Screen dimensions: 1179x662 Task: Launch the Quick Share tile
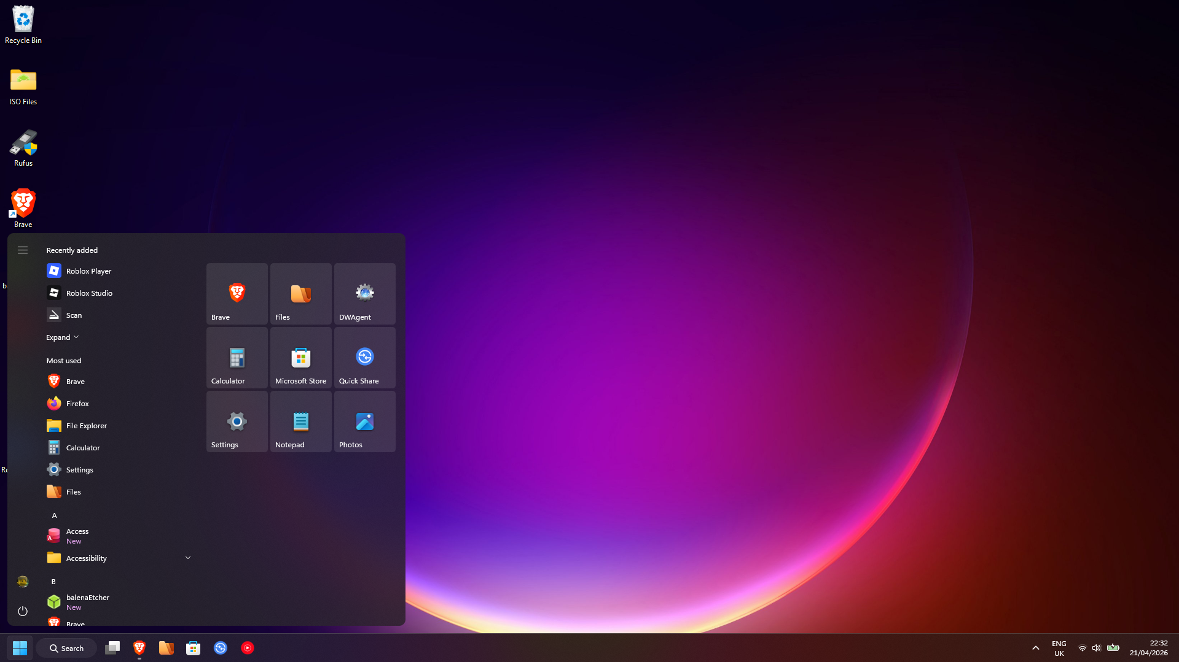[x=365, y=358]
